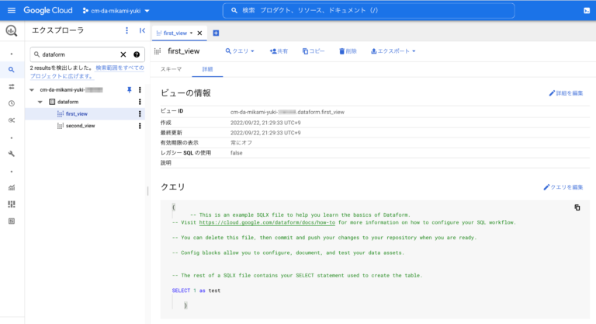Open the wrench tools icon in sidebar
Viewport: 596px width, 324px height.
click(12, 154)
